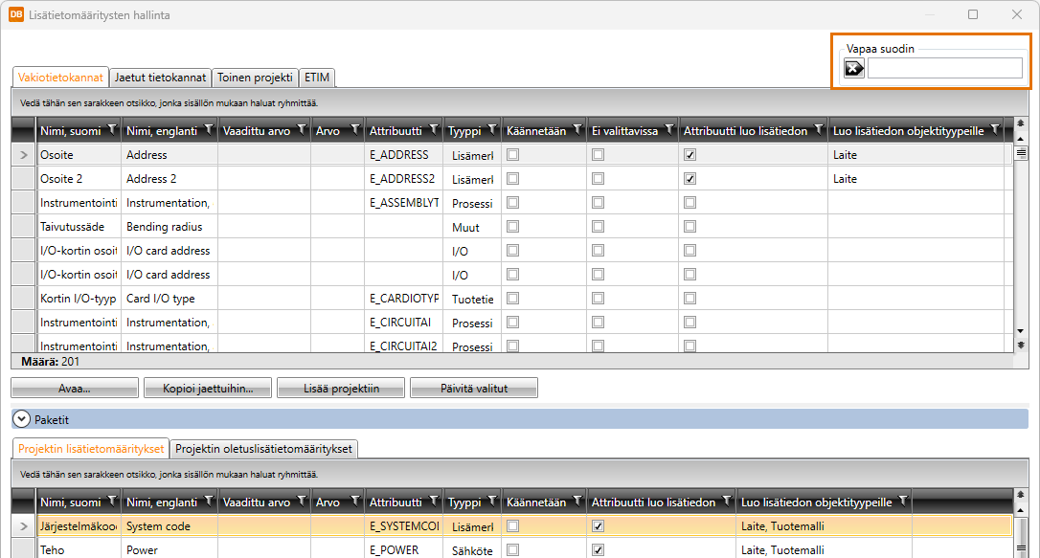Open the Projektin oletuslisätietomääritykset tab
The height and width of the screenshot is (558, 1040).
pos(264,449)
